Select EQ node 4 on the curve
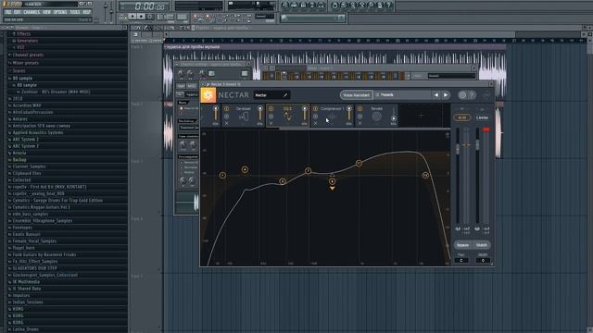 tap(245, 169)
